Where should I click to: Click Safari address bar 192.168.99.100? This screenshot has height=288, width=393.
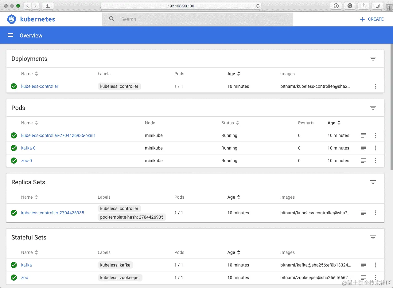181,6
